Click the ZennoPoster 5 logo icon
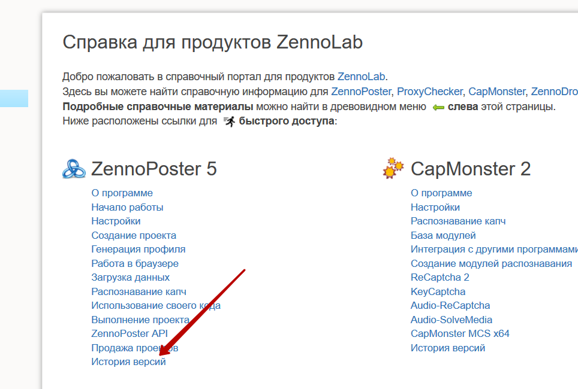This screenshot has height=389, width=578. pos(74,169)
